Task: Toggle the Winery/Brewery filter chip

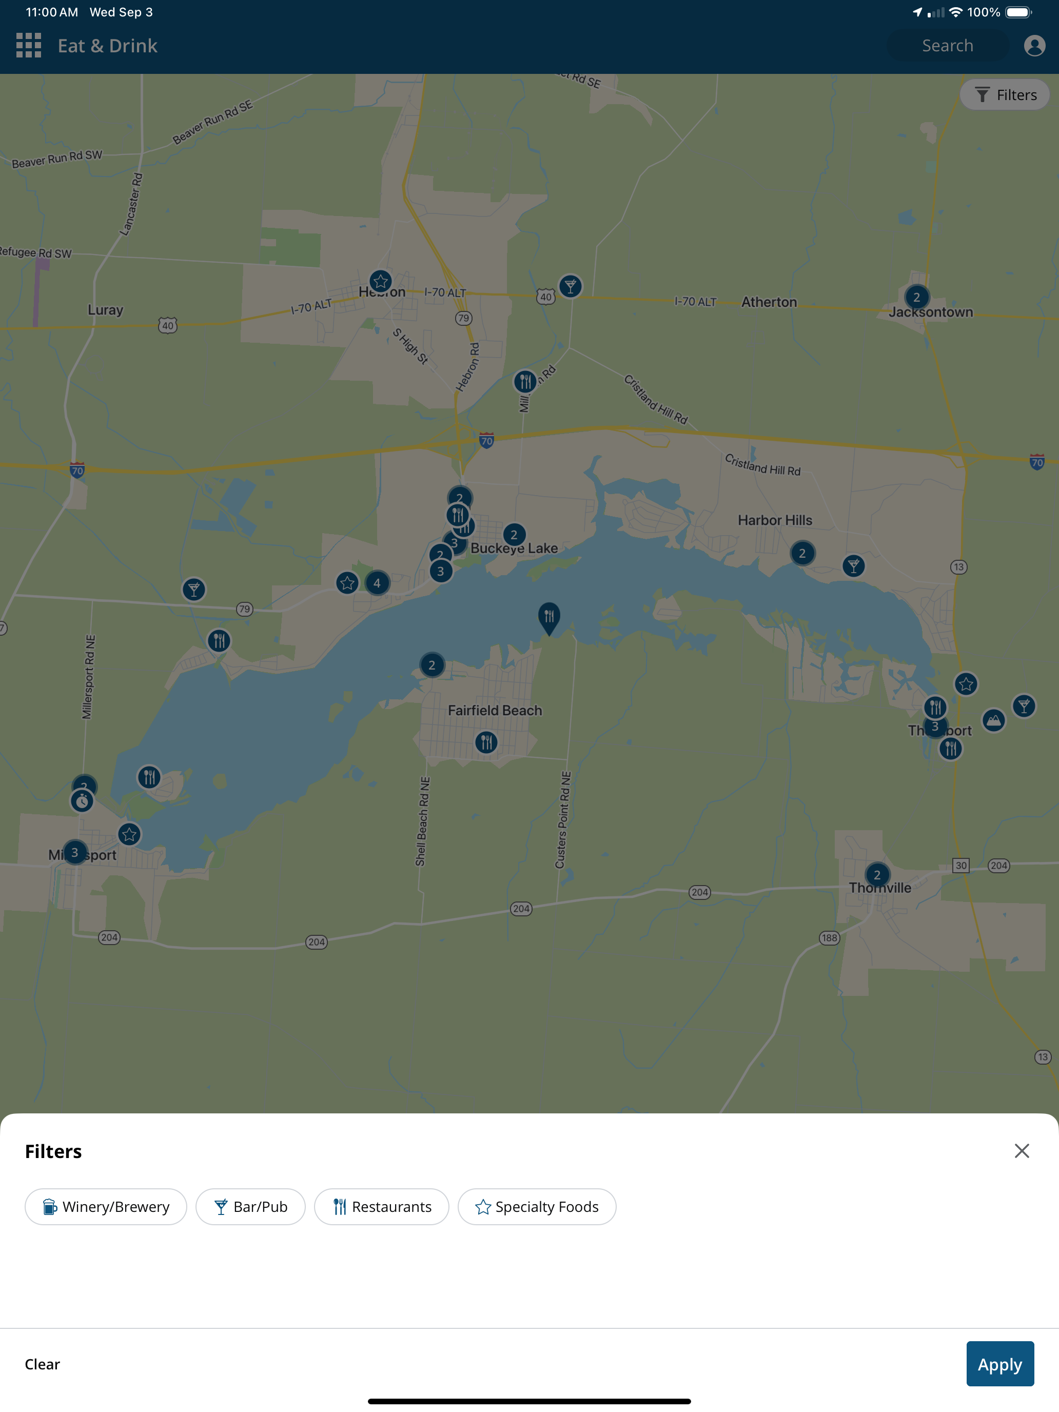Action: coord(106,1206)
